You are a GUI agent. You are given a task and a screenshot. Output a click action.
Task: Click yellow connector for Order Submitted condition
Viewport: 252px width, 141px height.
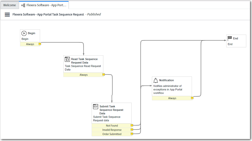click(x=132, y=134)
